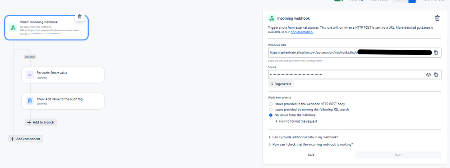Expand How to format the request

[x=296, y=121]
